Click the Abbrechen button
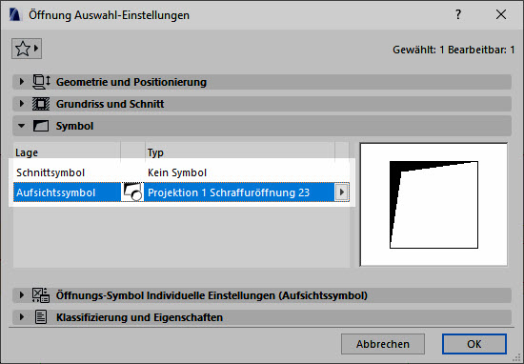This screenshot has width=524, height=364. [x=383, y=344]
